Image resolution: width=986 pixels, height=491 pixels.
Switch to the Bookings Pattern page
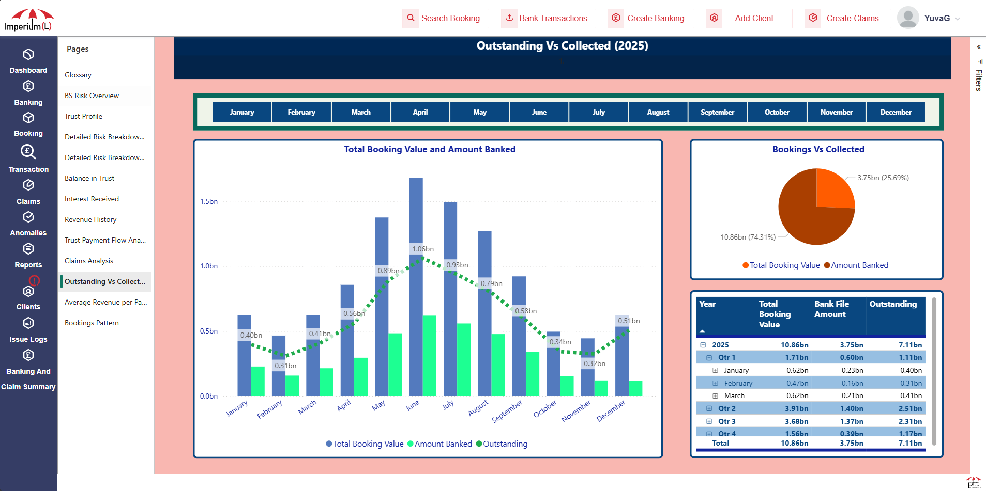pos(92,323)
